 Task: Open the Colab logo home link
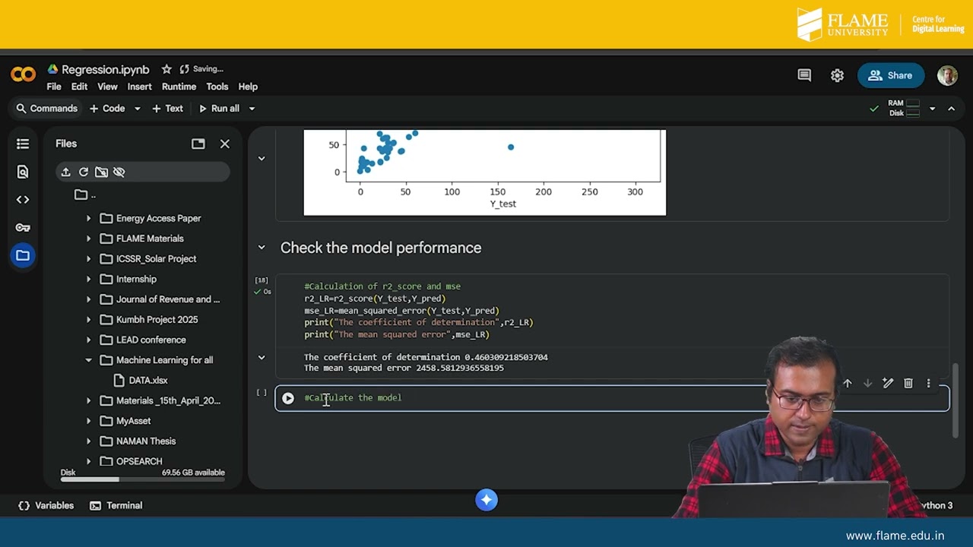[23, 74]
